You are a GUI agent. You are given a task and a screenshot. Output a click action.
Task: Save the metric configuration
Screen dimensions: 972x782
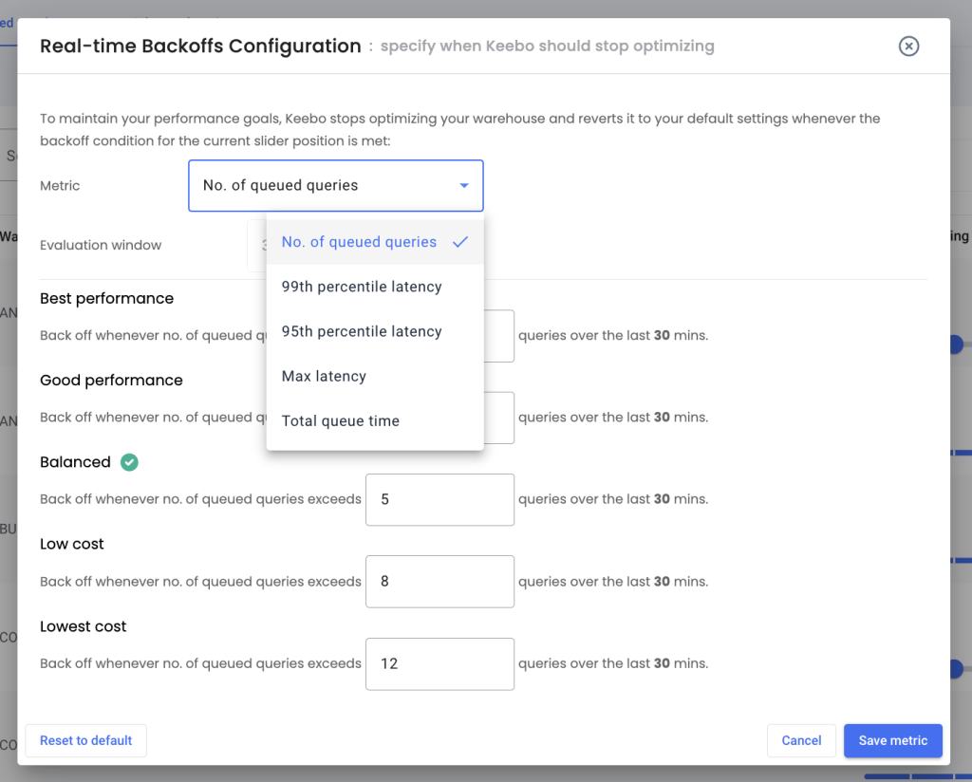pyautogui.click(x=892, y=740)
